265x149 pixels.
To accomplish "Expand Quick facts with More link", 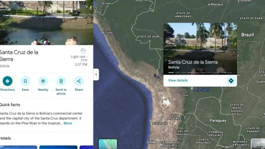I will click(x=68, y=123).
